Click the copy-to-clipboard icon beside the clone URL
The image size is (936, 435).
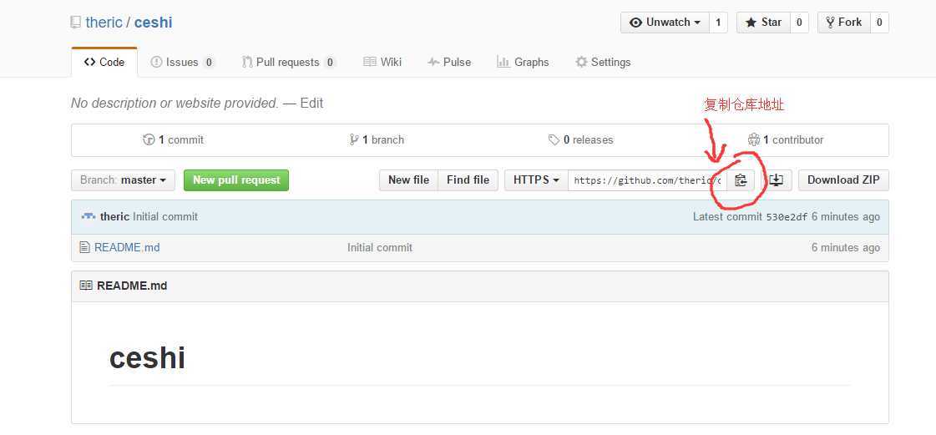pos(741,180)
